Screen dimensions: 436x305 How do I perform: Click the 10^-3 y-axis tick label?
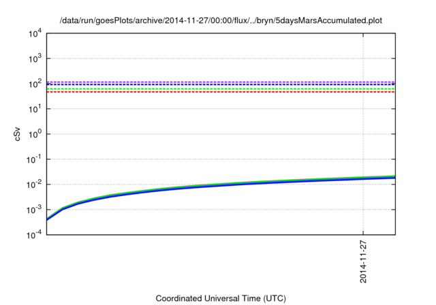tap(34, 210)
